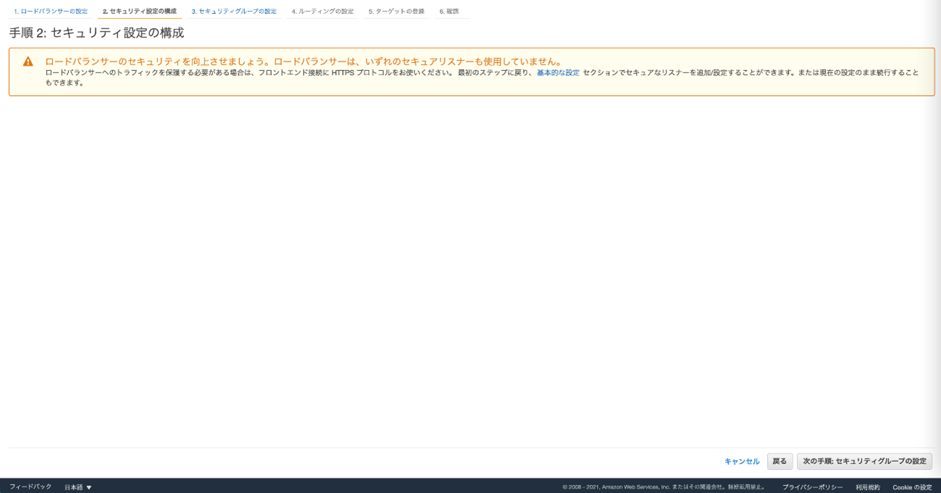Open the フィードバック footer item
941x493 pixels.
pyautogui.click(x=30, y=487)
